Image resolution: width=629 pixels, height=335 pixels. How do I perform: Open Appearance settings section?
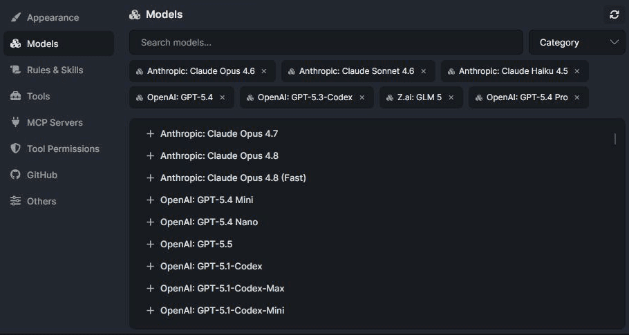coord(59,17)
